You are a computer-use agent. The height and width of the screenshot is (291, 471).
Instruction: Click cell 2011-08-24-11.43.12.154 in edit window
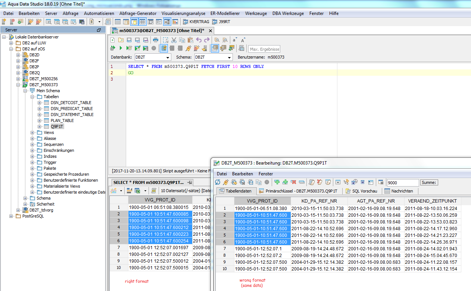[x=432, y=269]
